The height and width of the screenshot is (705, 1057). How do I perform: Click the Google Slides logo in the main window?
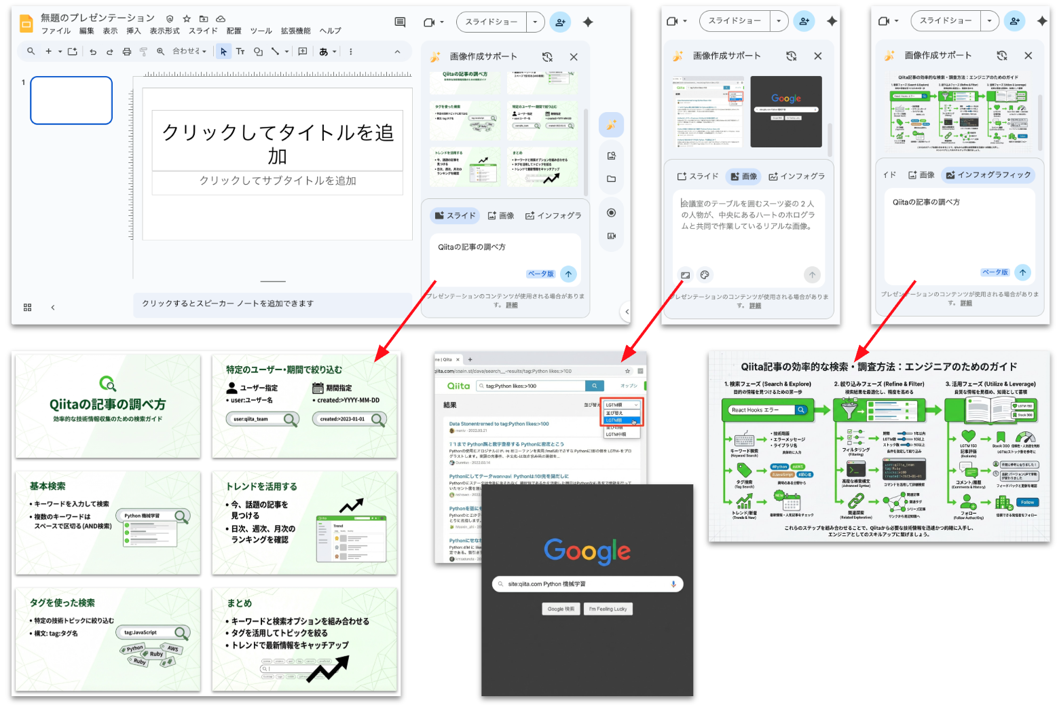tap(26, 24)
